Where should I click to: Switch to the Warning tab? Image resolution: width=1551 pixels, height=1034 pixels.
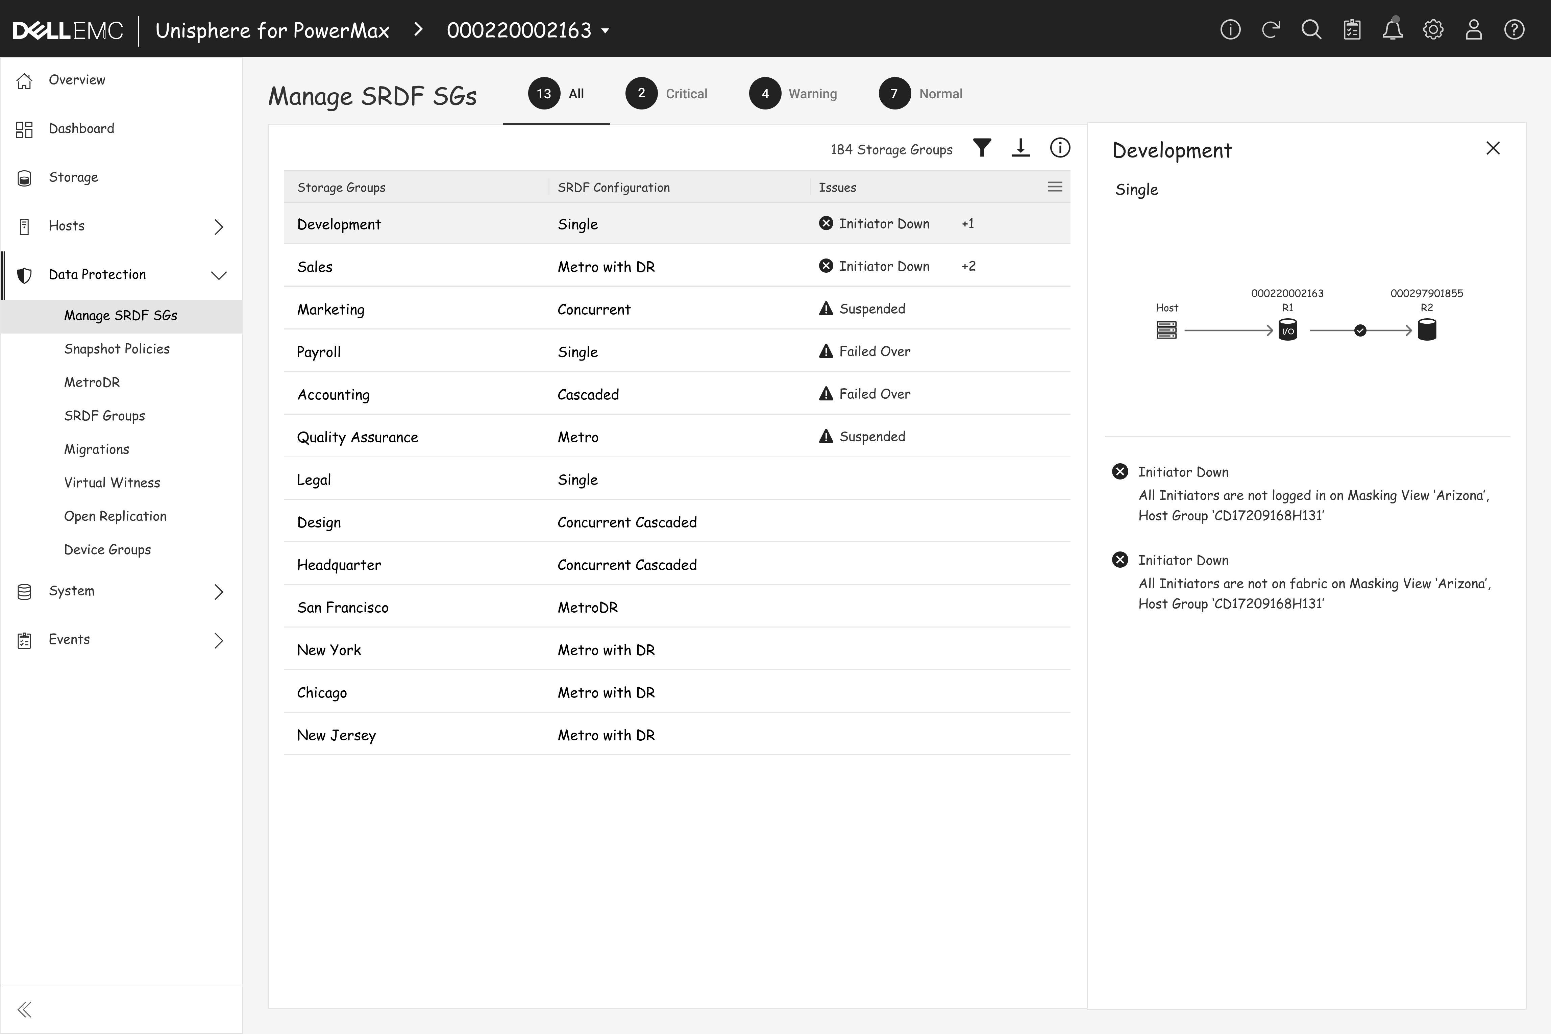point(793,94)
